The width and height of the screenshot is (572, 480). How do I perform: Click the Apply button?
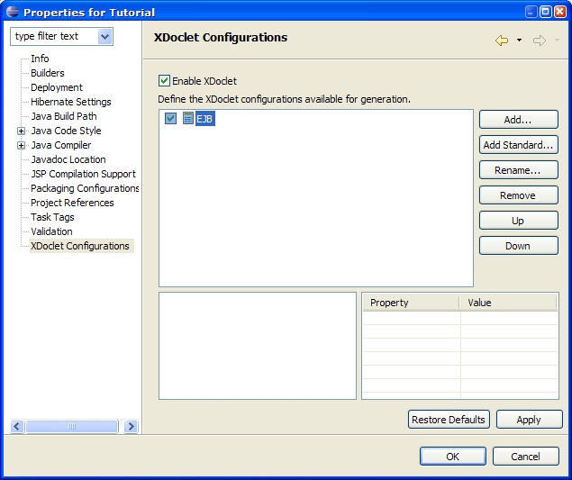[x=529, y=420]
